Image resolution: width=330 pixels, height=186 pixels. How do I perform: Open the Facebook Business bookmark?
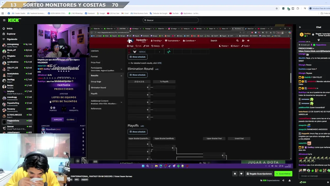point(36,13)
